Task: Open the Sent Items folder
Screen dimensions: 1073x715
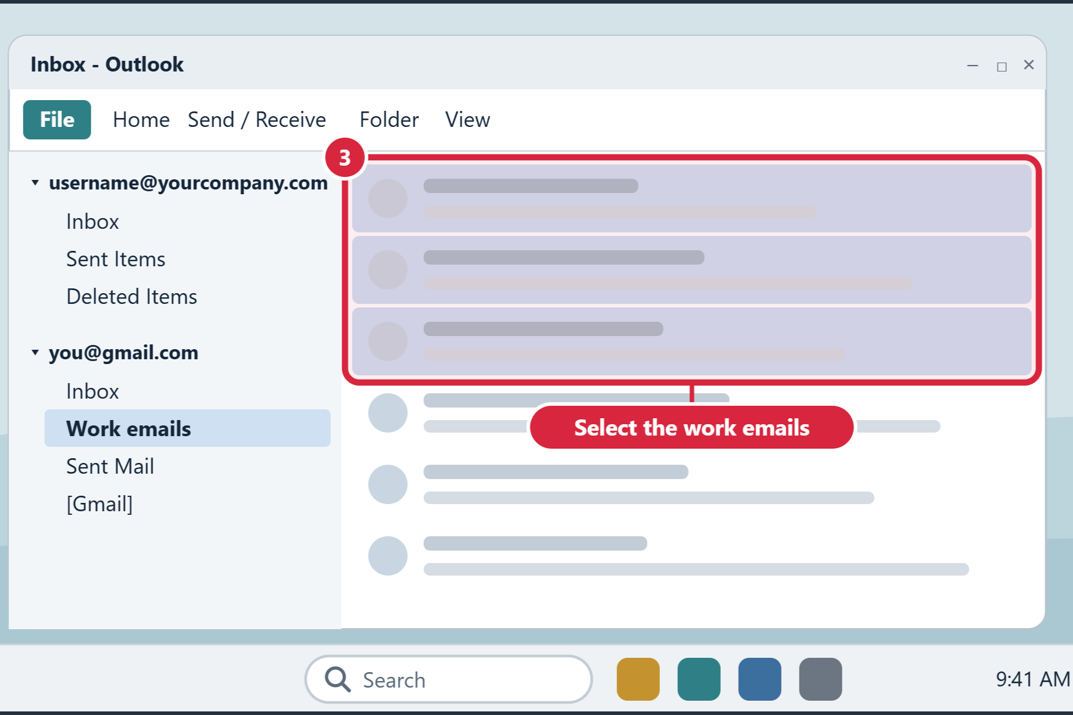Action: pyautogui.click(x=116, y=259)
